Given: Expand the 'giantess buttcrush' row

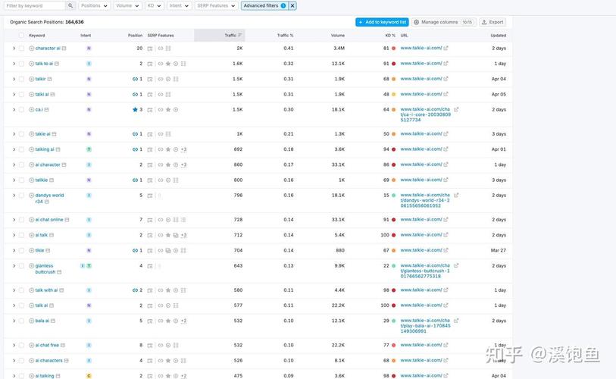Looking at the screenshot, I should pyautogui.click(x=14, y=266).
